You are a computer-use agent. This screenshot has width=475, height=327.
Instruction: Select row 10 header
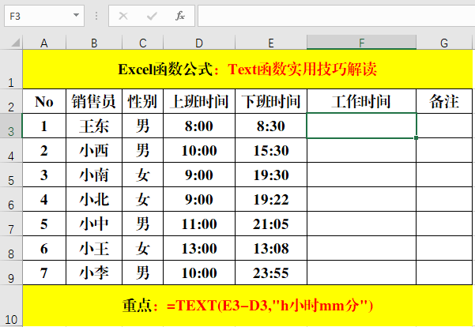[11, 306]
